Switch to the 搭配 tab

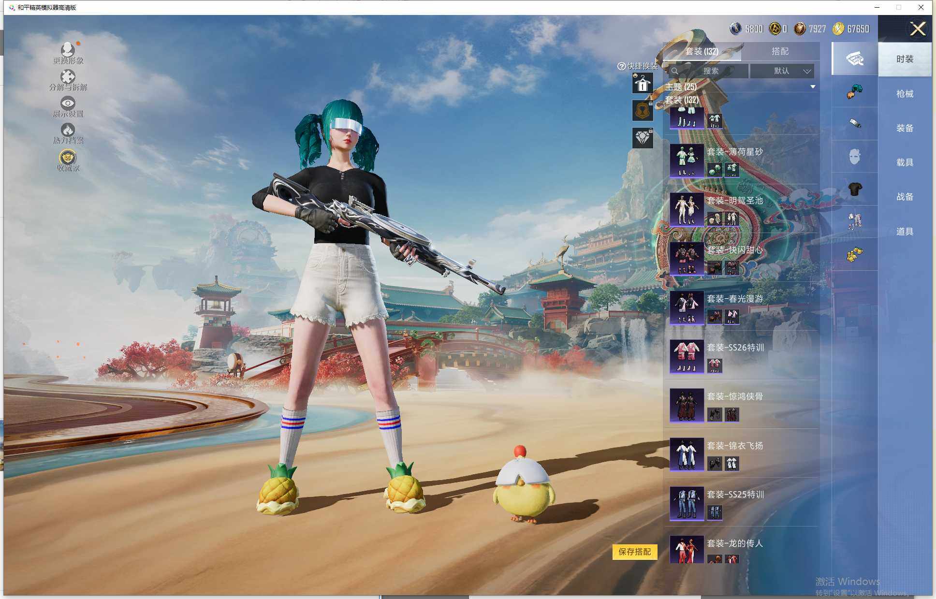tap(780, 51)
